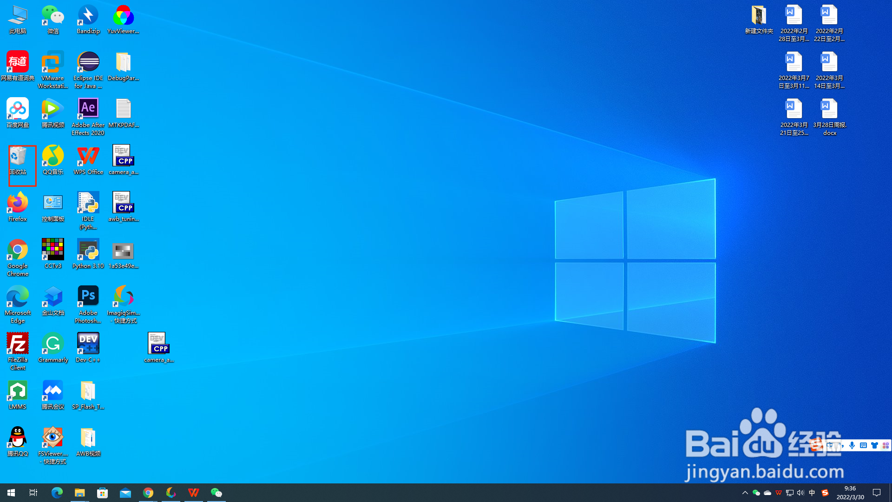The height and width of the screenshot is (502, 892).
Task: Select the 微信 WeChat desktop shortcut
Action: (53, 20)
